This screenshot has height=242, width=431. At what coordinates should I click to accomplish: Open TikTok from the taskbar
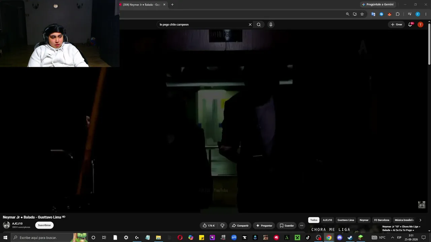pyautogui.click(x=308, y=238)
